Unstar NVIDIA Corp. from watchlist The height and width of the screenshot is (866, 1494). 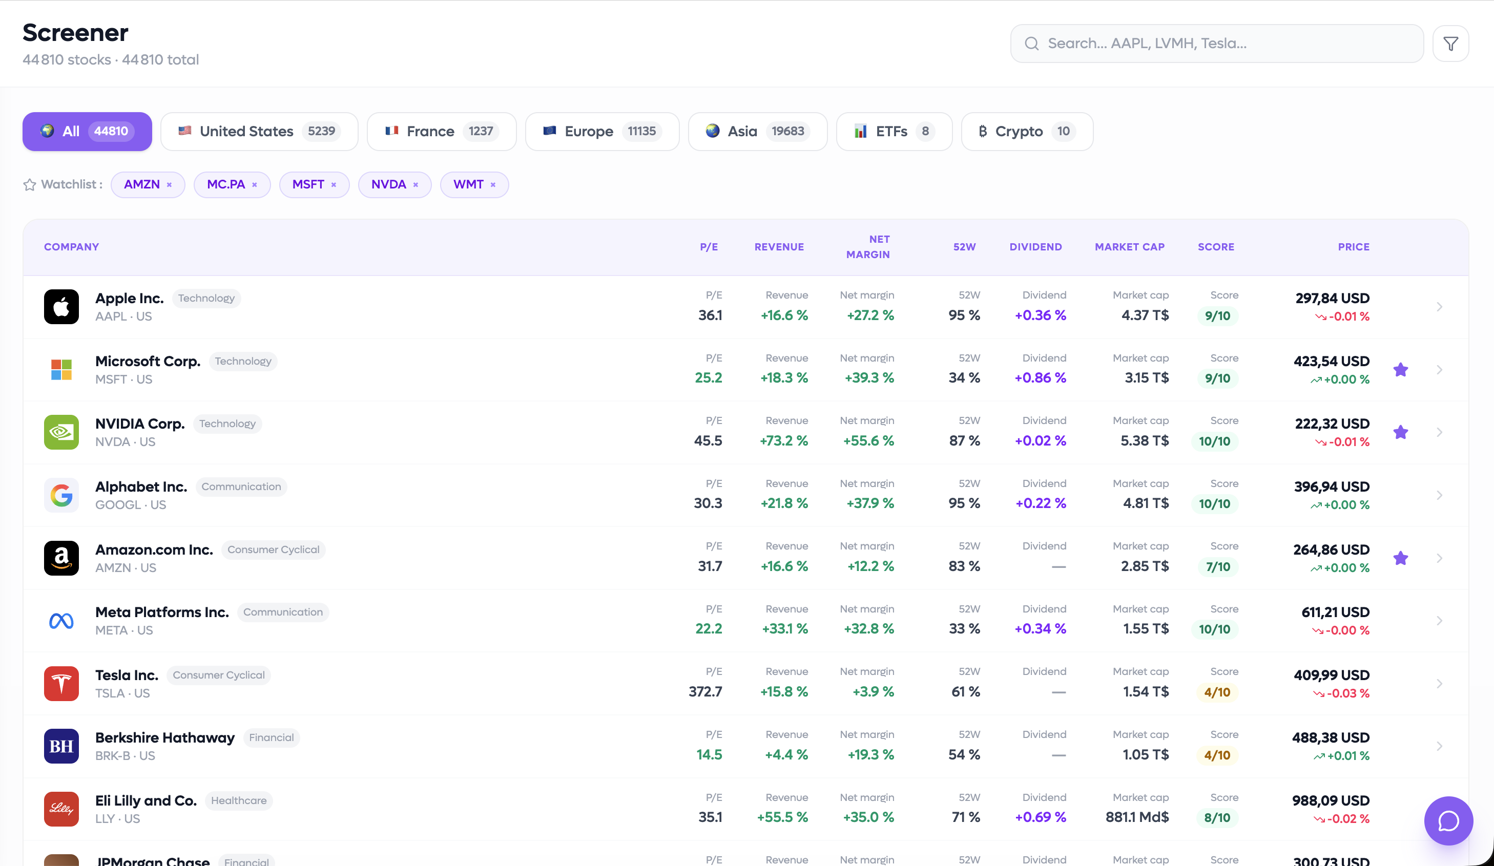tap(1401, 432)
